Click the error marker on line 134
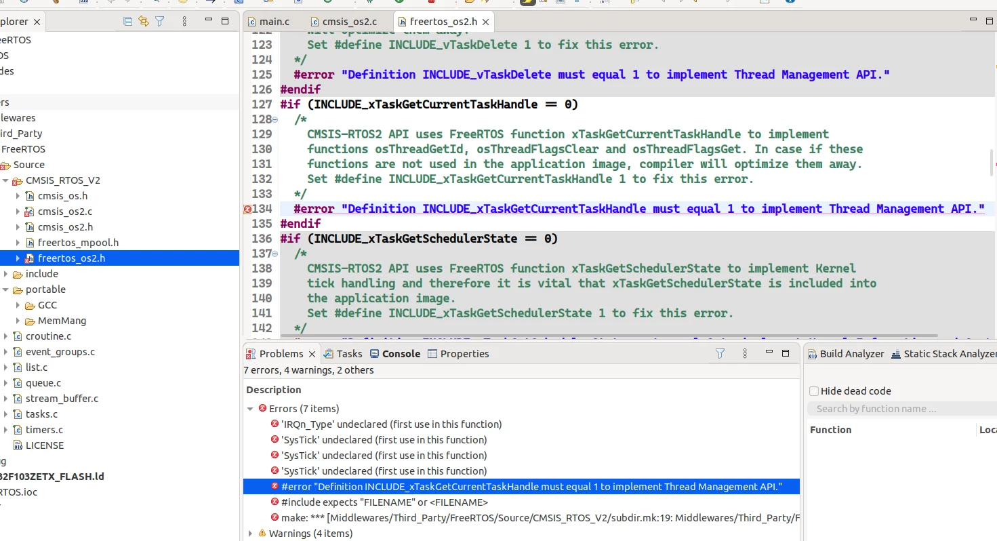This screenshot has height=541, width=997. coord(247,209)
